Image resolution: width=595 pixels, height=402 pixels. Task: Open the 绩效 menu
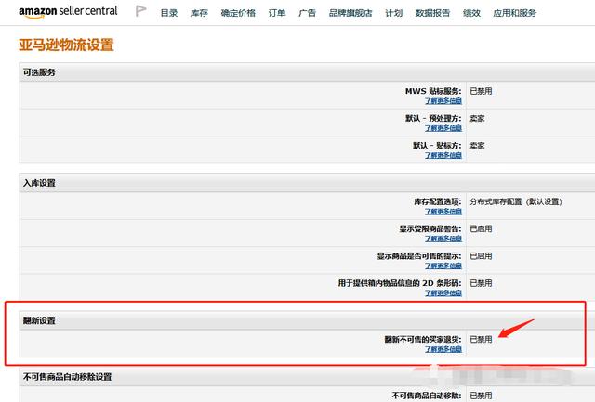(471, 13)
